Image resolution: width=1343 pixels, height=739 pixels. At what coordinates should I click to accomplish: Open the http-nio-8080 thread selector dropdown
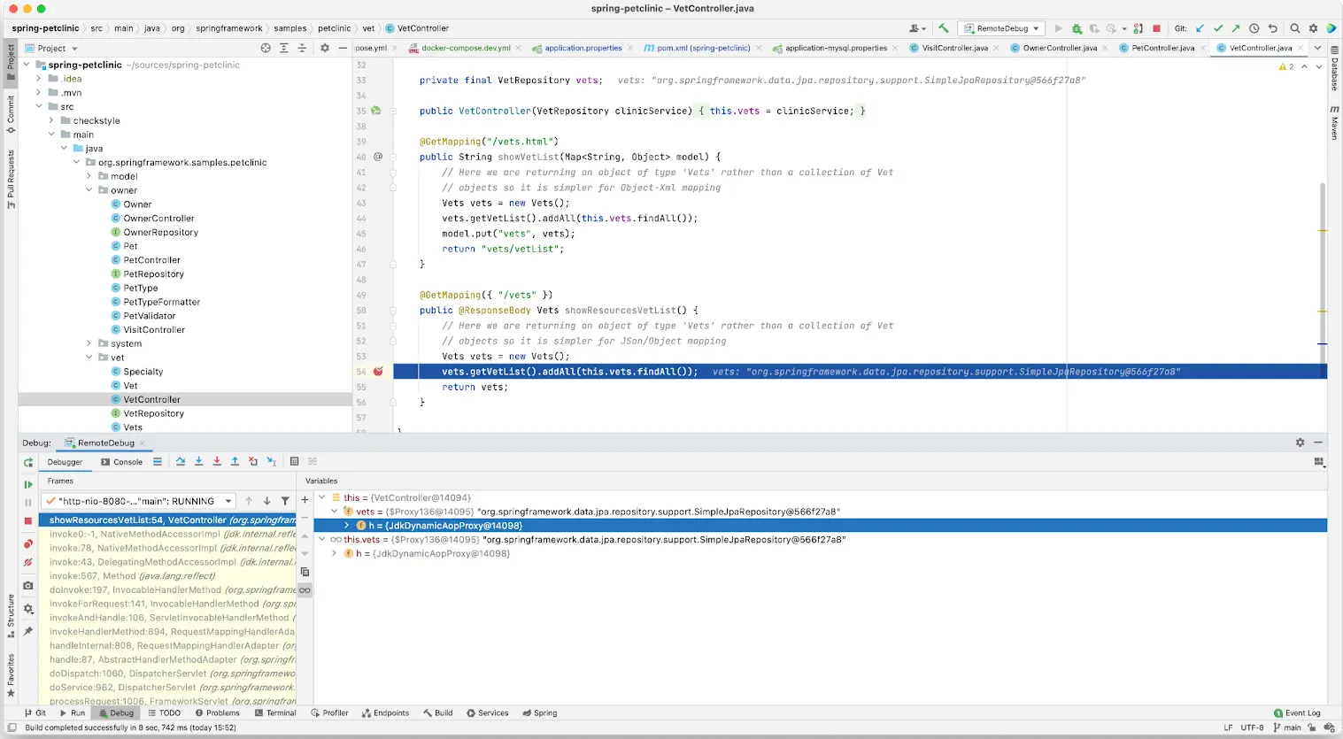click(228, 500)
